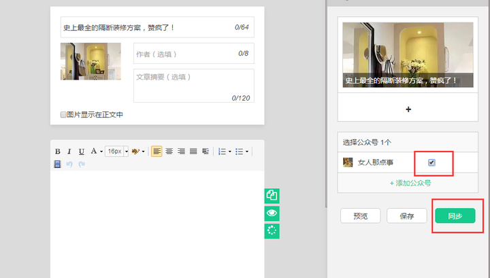Expand the font color A dropdown arrow
This screenshot has width=490, height=278.
click(101, 152)
